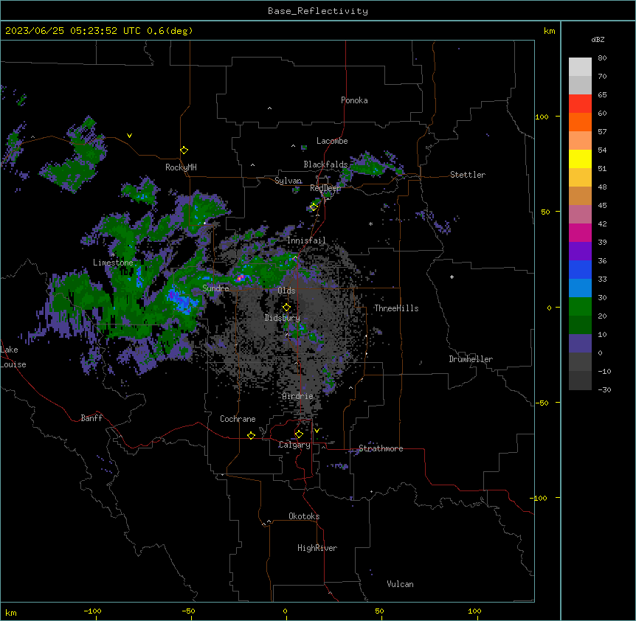
Task: Select the green 20-30 dBZ legend swatch
Action: pos(580,307)
